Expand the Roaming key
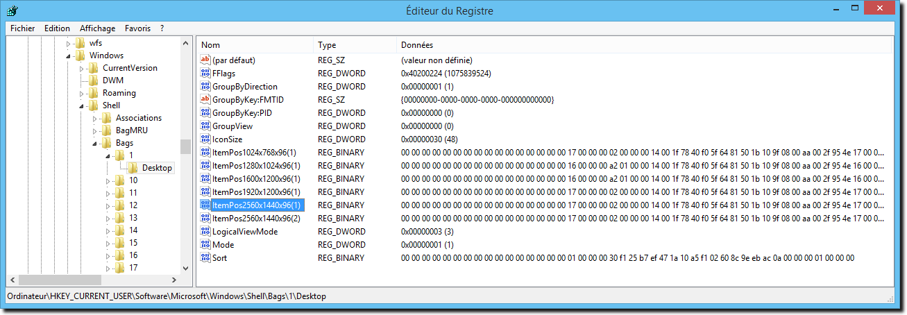907x315 pixels. [82, 94]
